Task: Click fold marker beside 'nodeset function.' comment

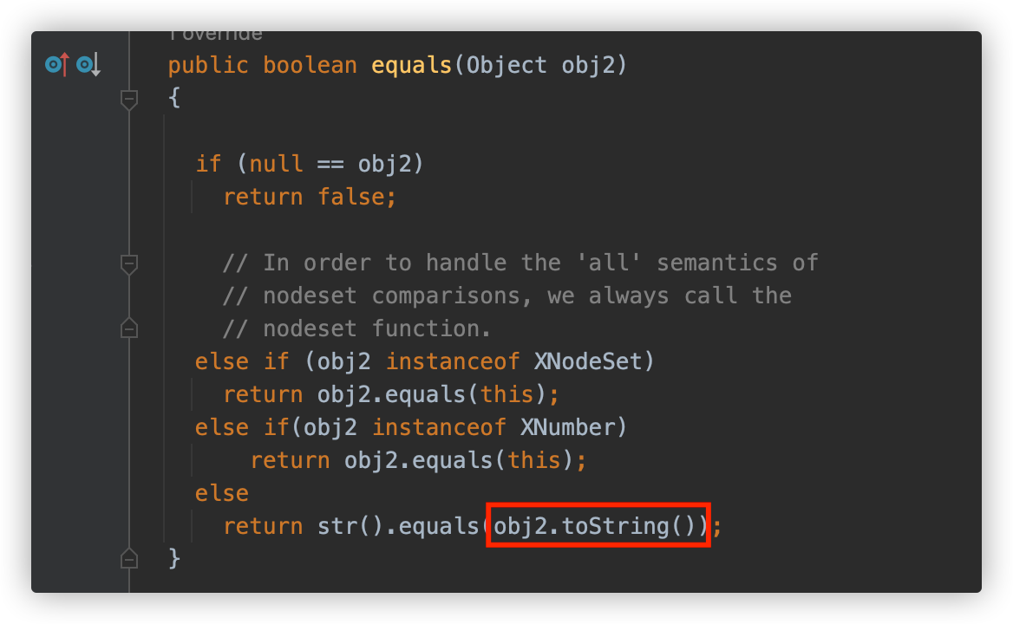Action: click(129, 328)
